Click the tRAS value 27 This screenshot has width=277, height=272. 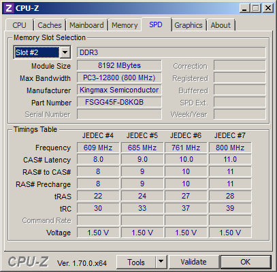[x=186, y=196]
